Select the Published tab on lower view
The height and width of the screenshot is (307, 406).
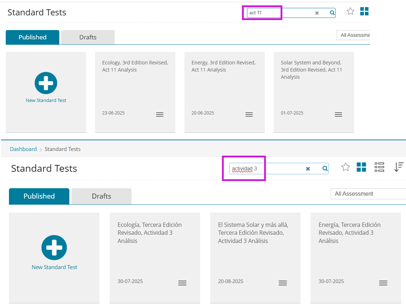click(39, 196)
